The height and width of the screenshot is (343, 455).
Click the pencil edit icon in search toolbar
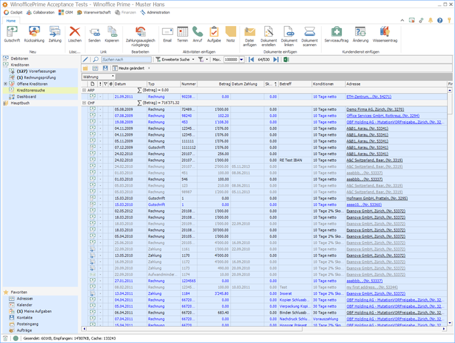86,60
